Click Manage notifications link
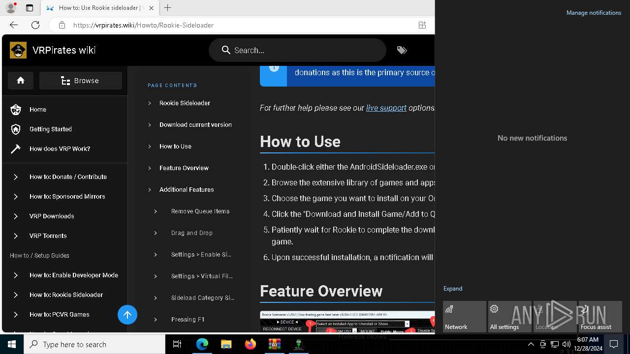Screen dimensions: 630x354 (594, 13)
